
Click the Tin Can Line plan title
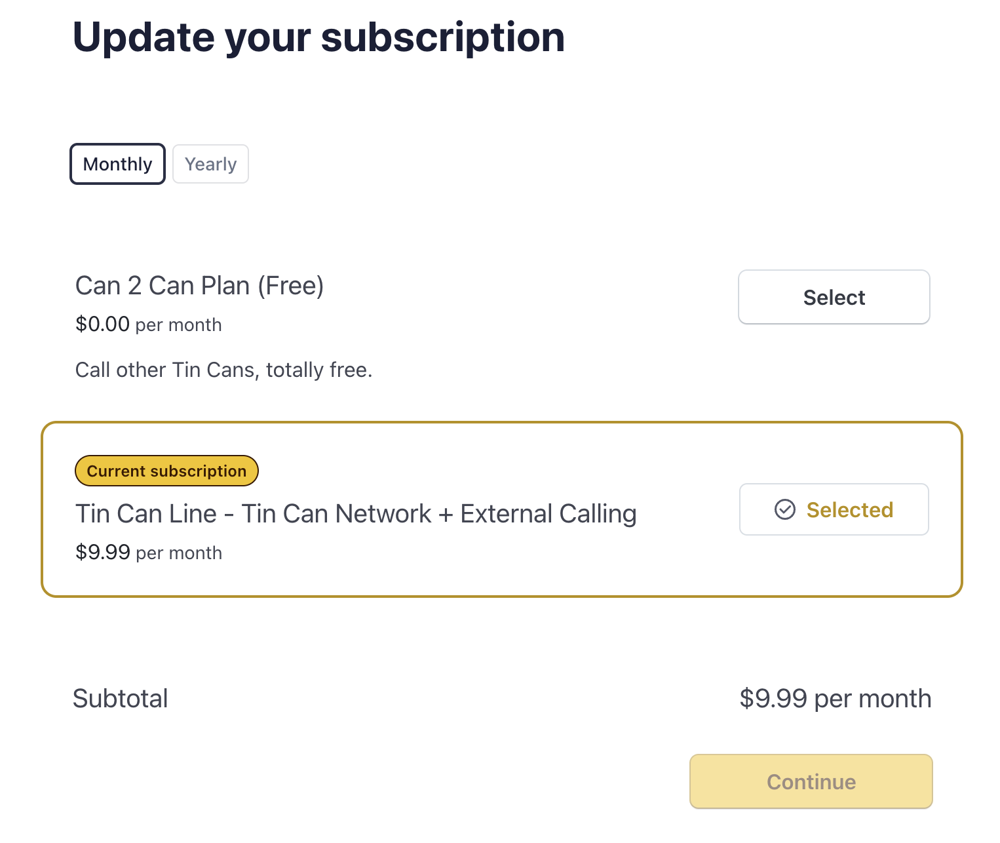click(x=355, y=514)
